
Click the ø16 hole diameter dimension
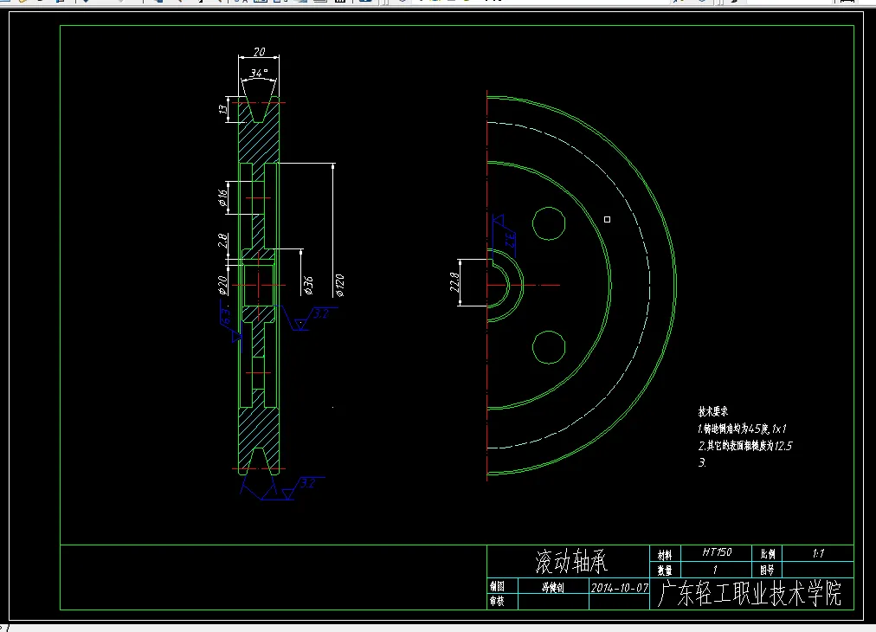coord(222,198)
